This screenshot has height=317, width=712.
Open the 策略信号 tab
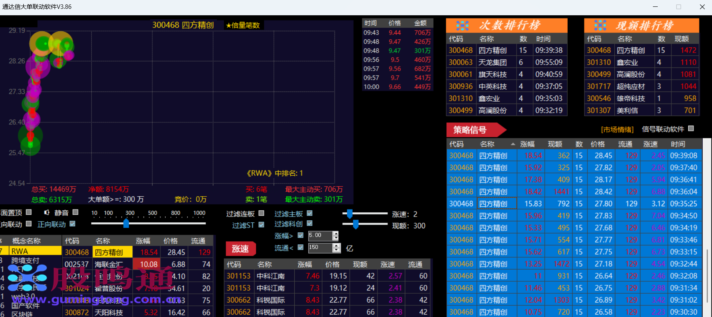click(x=476, y=130)
